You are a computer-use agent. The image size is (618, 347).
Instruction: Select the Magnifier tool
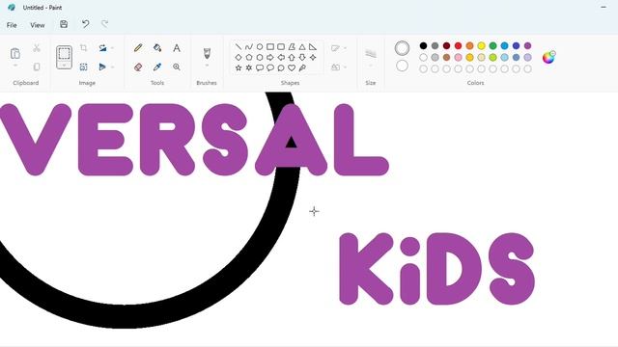tap(177, 67)
